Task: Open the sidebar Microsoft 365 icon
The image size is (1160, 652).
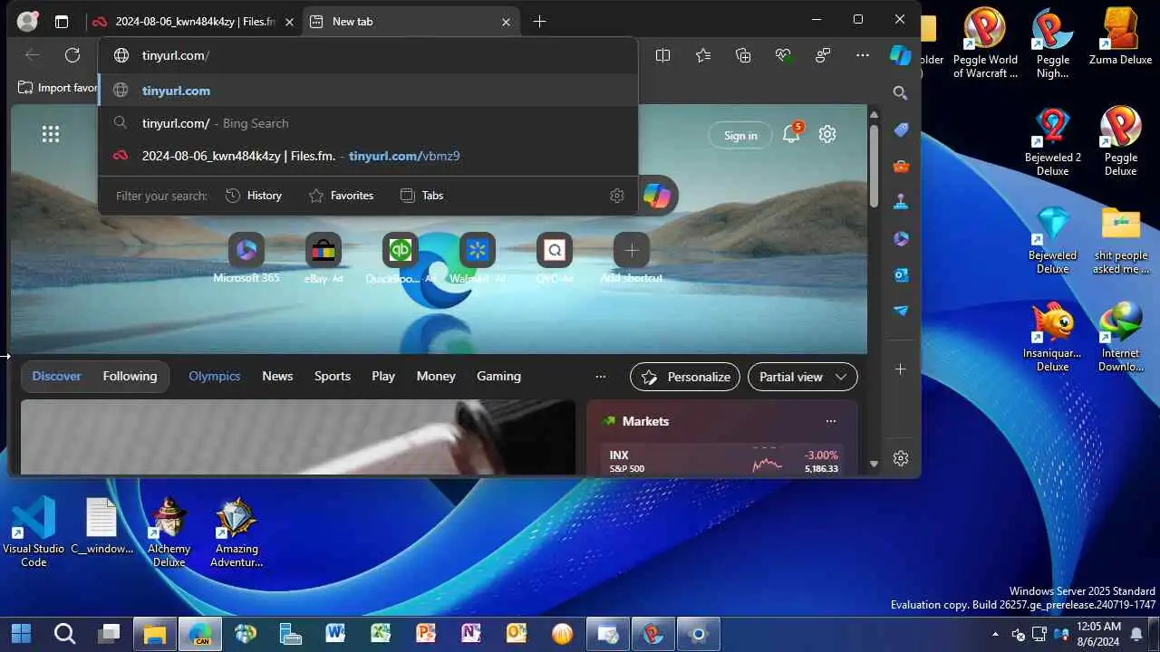Action: point(901,238)
